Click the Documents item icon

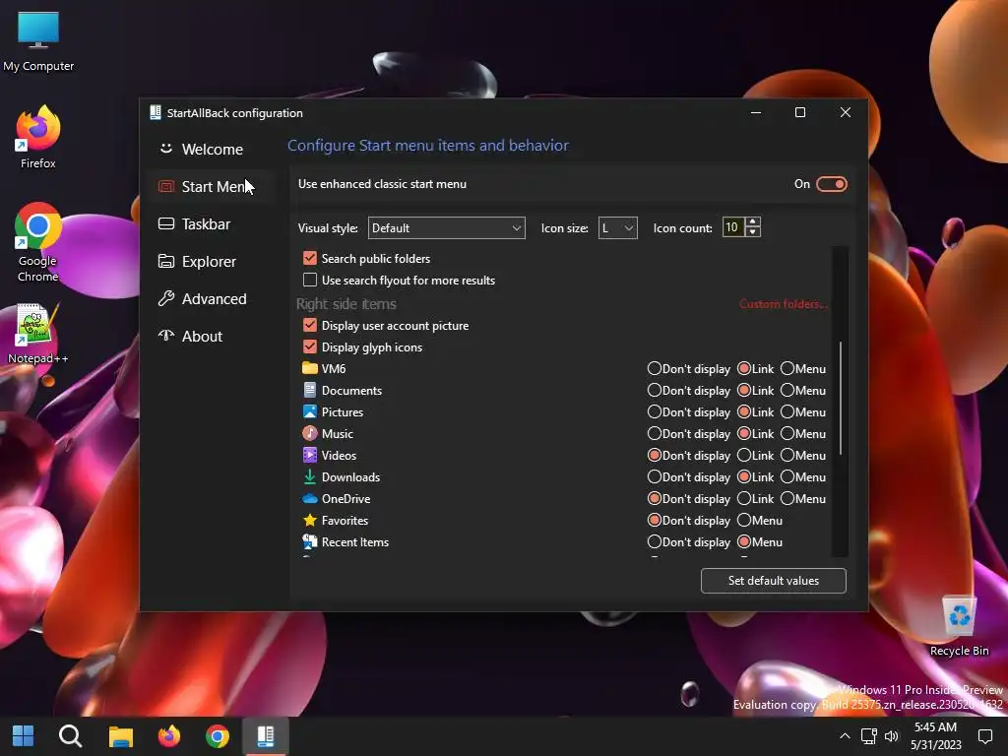tap(310, 390)
